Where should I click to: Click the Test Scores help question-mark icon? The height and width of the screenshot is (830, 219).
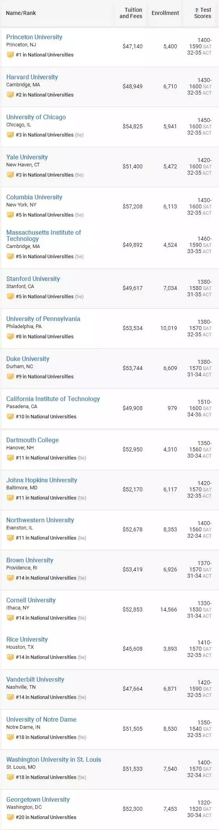click(x=197, y=10)
